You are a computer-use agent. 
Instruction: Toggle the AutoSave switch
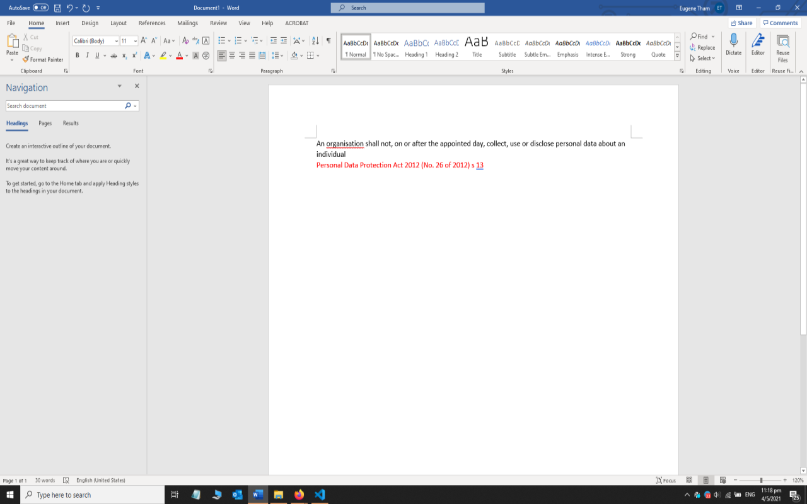(40, 8)
